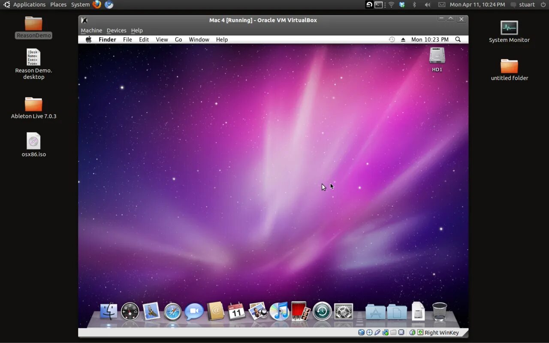Viewport: 549px width, 343px height.
Task: Select the HD1 drive on Mac desktop
Action: [437, 60]
